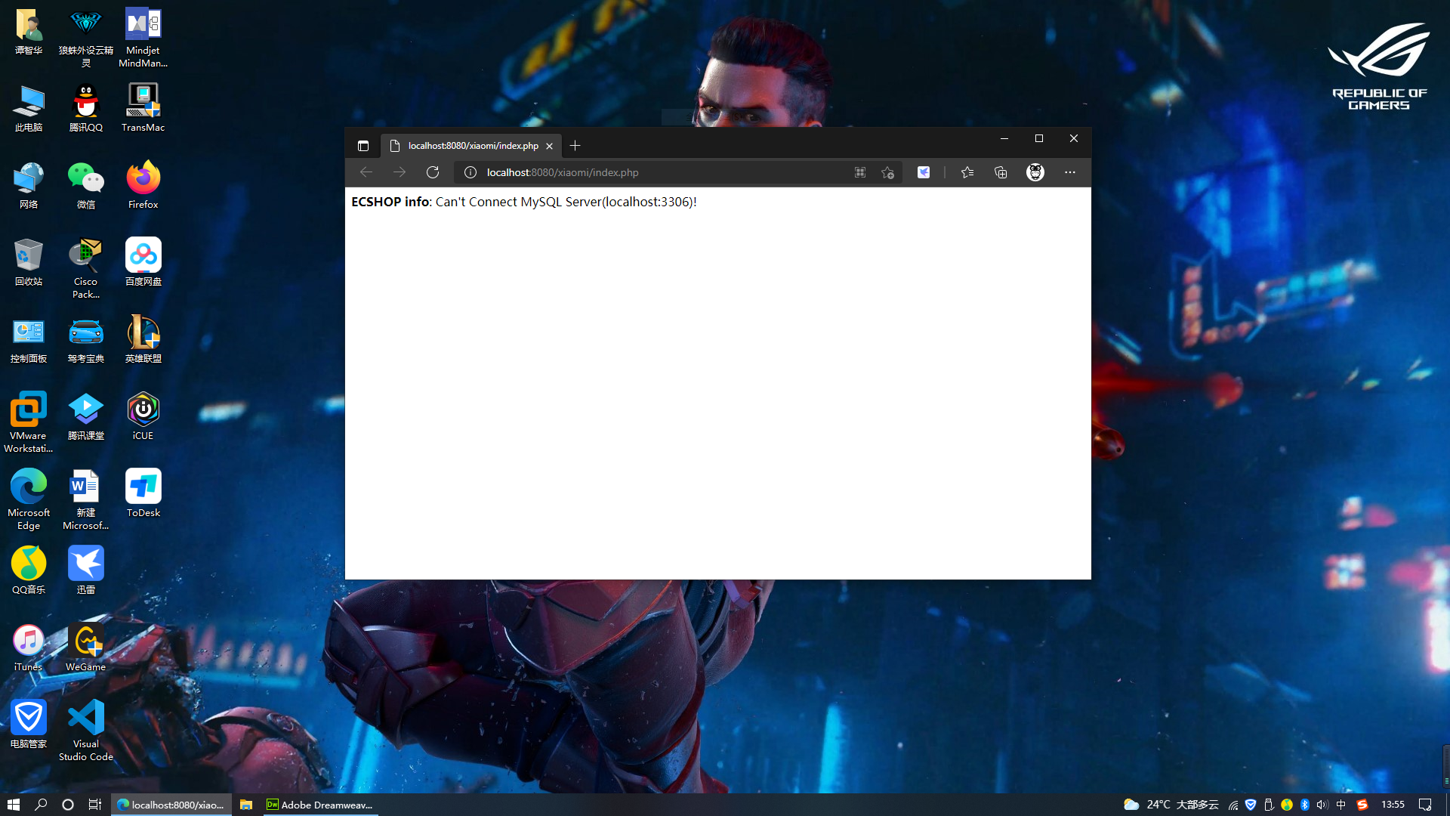Open Visual Studio Code desktop icon
The height and width of the screenshot is (816, 1450).
[86, 719]
